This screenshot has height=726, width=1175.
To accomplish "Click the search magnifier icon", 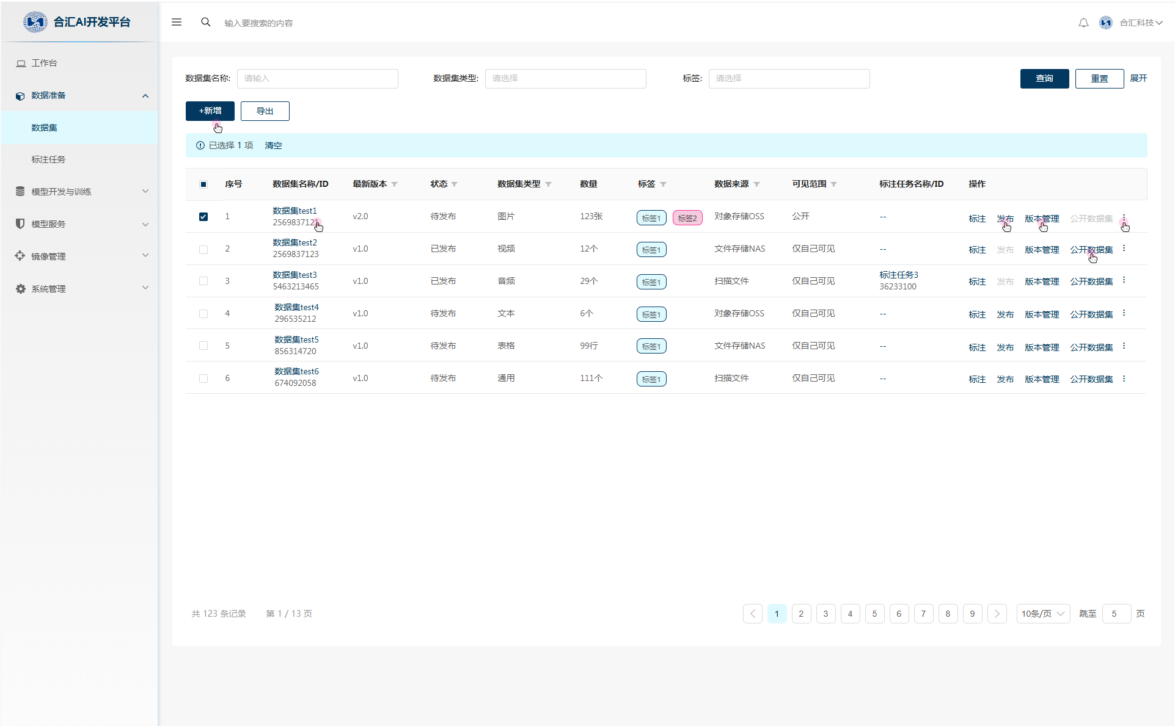I will click(206, 23).
